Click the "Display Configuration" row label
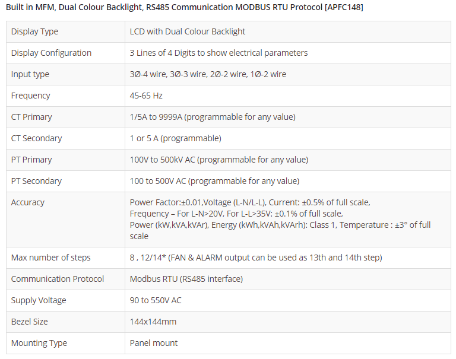The image size is (456, 359). tap(51, 53)
